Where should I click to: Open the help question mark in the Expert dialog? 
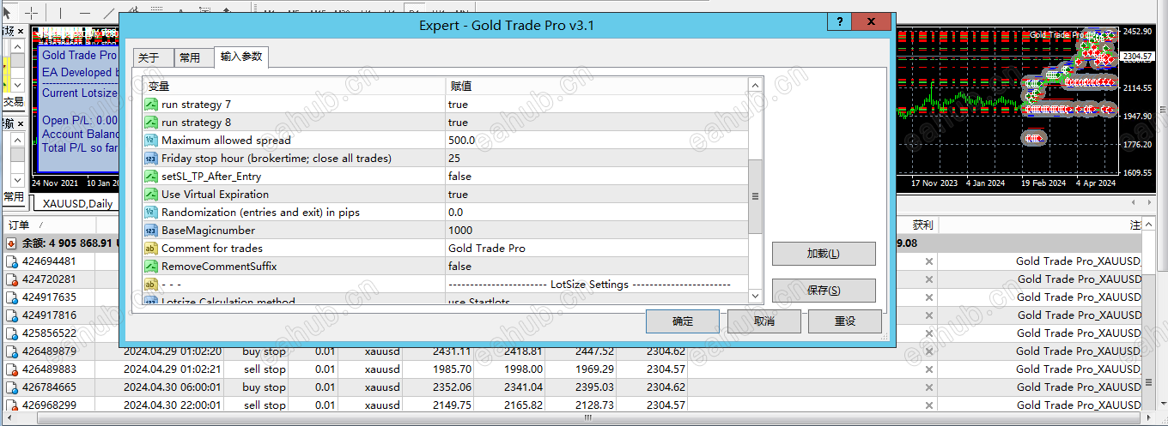840,22
